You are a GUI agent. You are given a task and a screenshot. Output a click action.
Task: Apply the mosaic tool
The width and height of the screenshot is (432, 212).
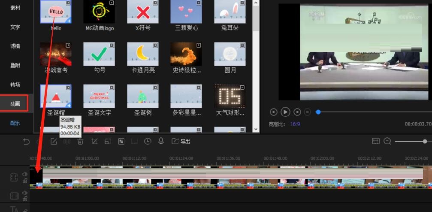click(x=121, y=142)
